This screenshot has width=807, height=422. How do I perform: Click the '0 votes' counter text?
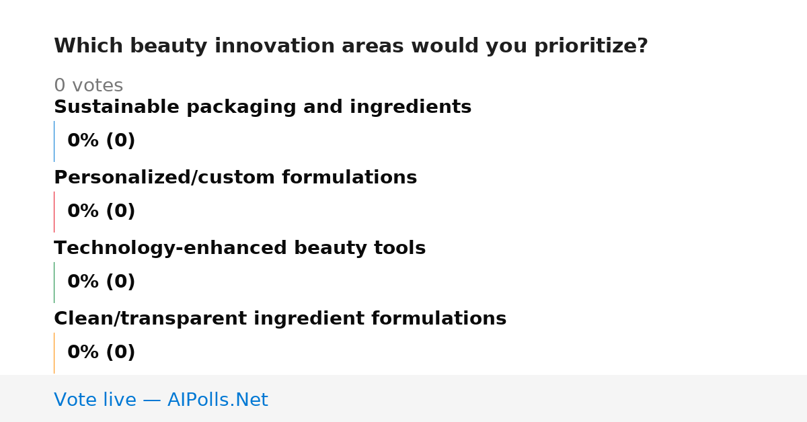pyautogui.click(x=88, y=86)
